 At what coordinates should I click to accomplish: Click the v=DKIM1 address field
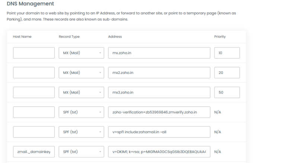click(x=159, y=151)
